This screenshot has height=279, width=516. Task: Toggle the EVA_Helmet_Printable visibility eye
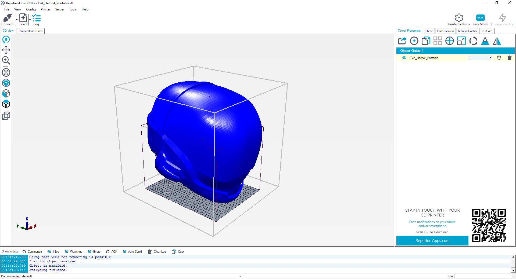click(x=404, y=58)
